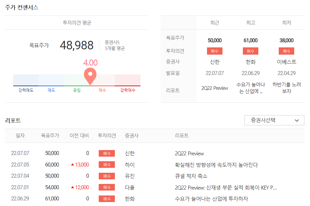This screenshot has height=206, width=310.
Task: Click the target price 60,000 in 하이 row
Action: click(52, 165)
